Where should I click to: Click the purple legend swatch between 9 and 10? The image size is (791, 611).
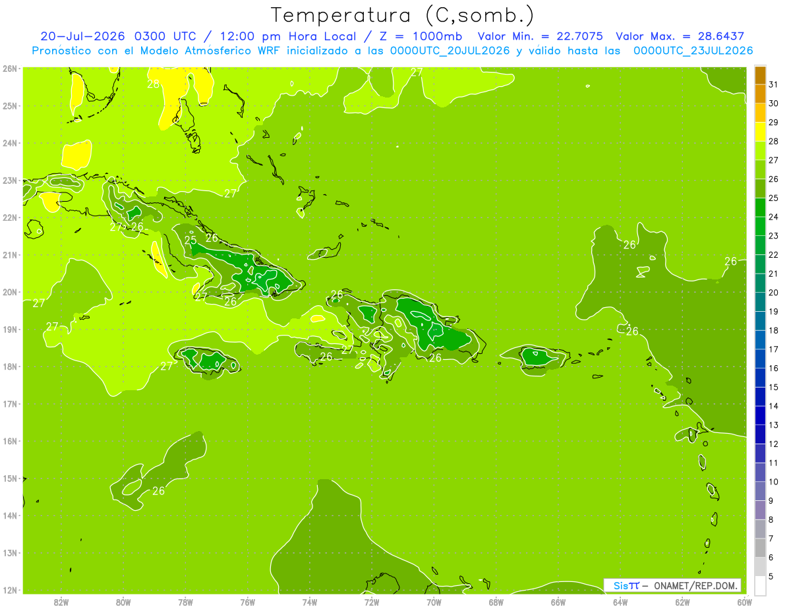click(x=760, y=492)
